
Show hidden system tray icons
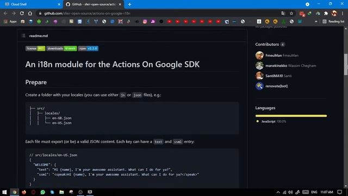pos(278,192)
